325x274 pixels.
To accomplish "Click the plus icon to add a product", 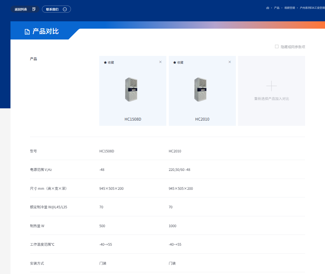I will pyautogui.click(x=271, y=85).
